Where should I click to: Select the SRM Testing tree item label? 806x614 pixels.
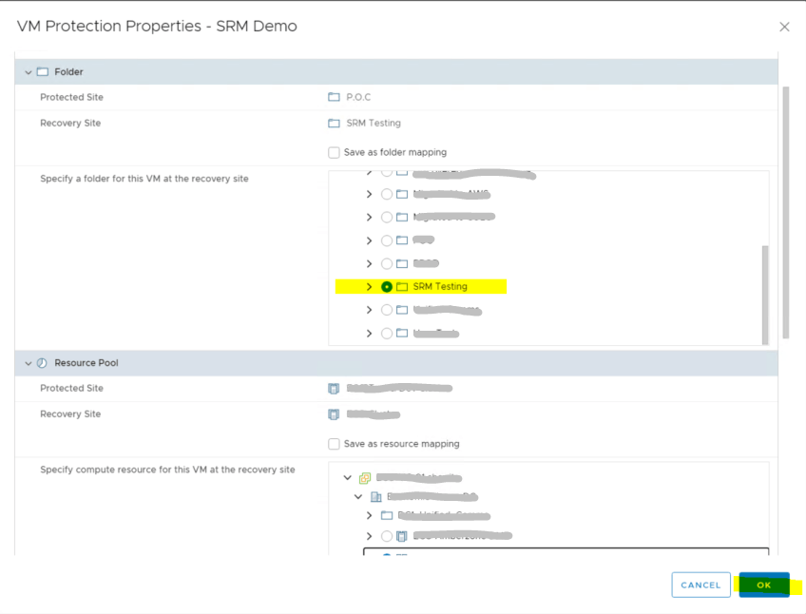[x=440, y=286]
